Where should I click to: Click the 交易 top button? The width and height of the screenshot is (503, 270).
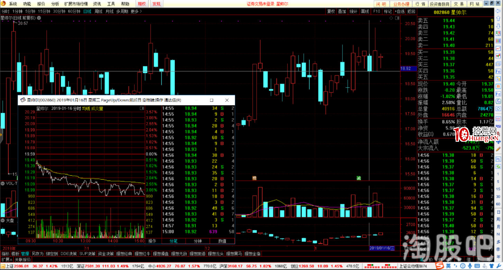click(459, 4)
